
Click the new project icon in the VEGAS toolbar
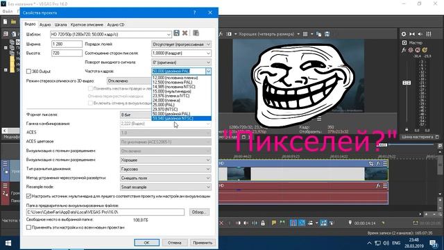pyautogui.click(x=5, y=22)
